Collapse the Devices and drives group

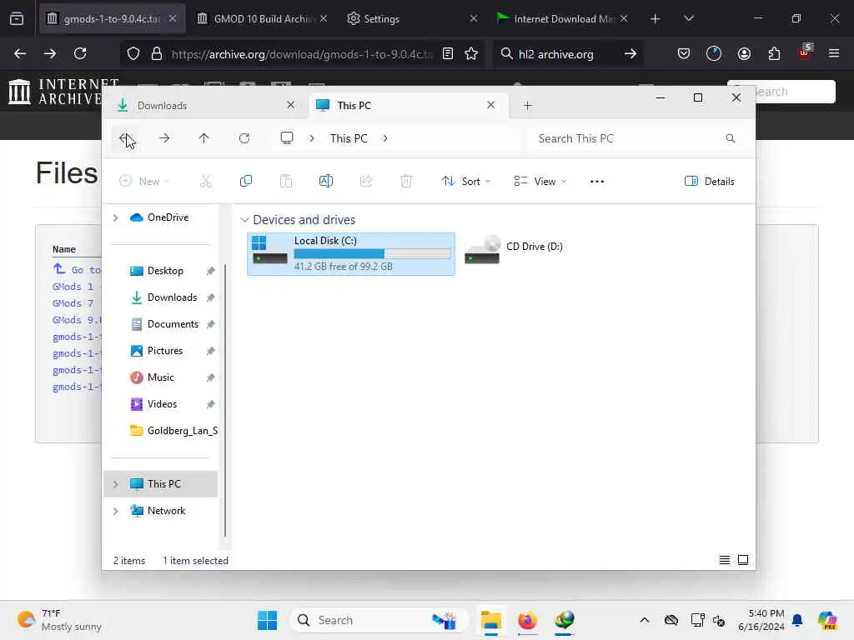coord(244,220)
